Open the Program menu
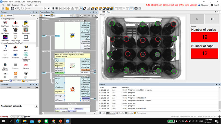Viewport: 221px width, 124px height. (x=15, y=5)
